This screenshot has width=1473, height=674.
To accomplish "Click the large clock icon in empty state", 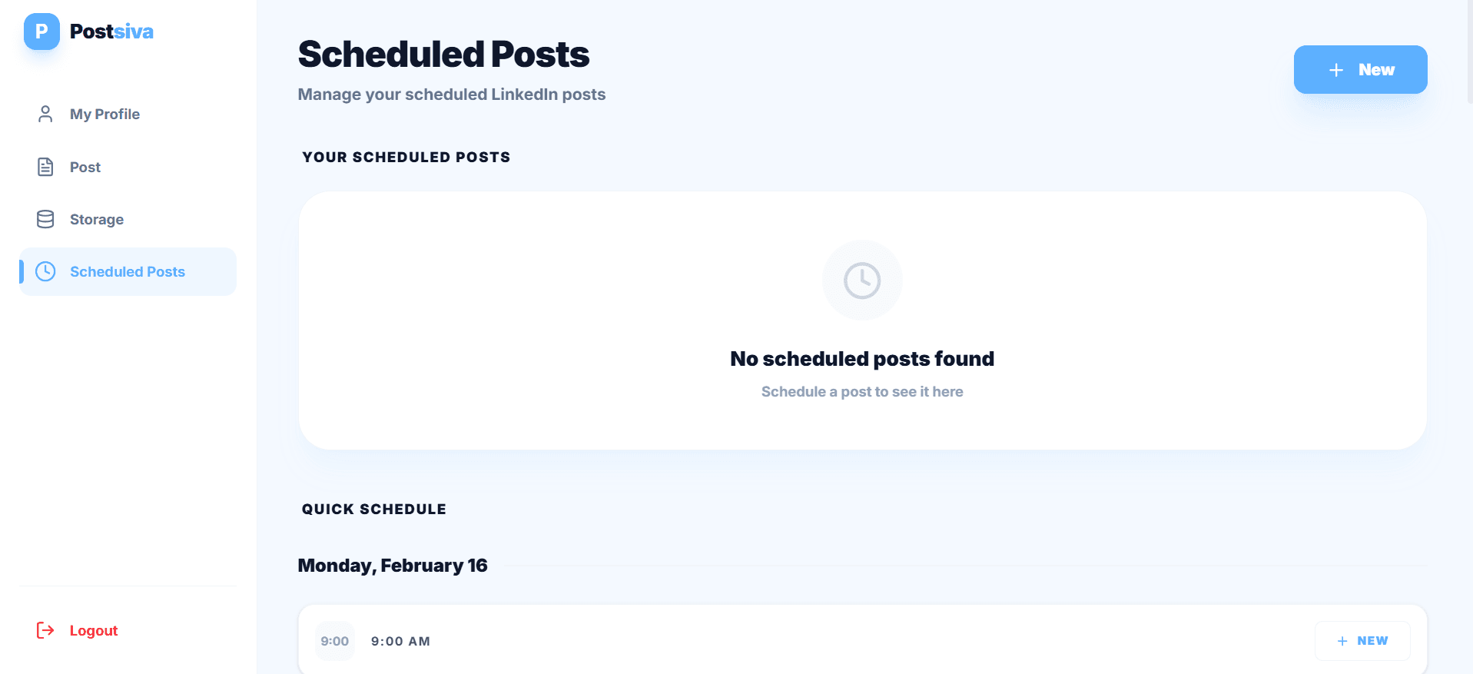I will [x=862, y=281].
